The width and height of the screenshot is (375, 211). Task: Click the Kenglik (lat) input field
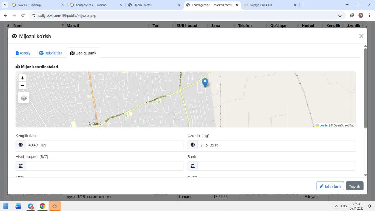104,145
